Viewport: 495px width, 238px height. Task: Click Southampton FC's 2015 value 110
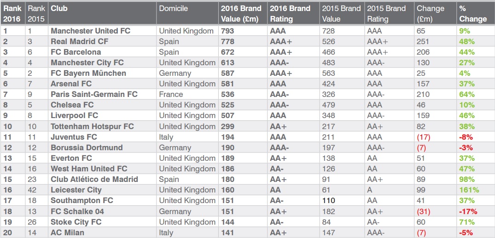point(329,200)
